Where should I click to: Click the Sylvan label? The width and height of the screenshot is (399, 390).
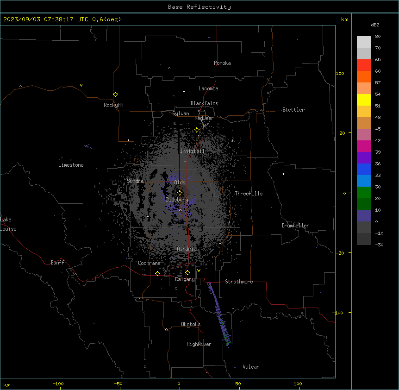click(181, 113)
